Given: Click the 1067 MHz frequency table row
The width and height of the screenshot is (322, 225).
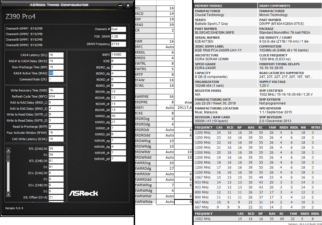Looking at the screenshot, I should coord(258,177).
